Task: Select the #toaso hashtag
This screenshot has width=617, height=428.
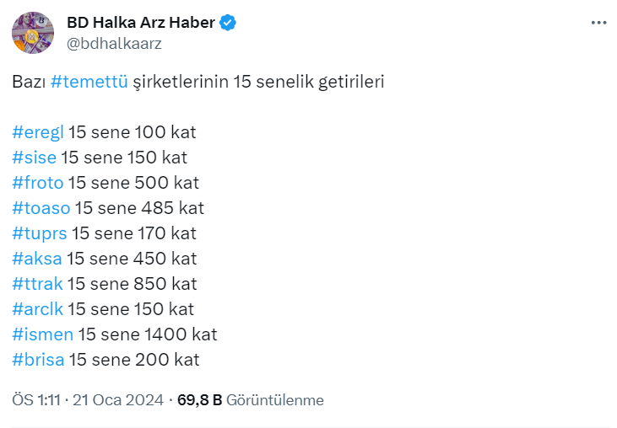Action: (x=41, y=208)
